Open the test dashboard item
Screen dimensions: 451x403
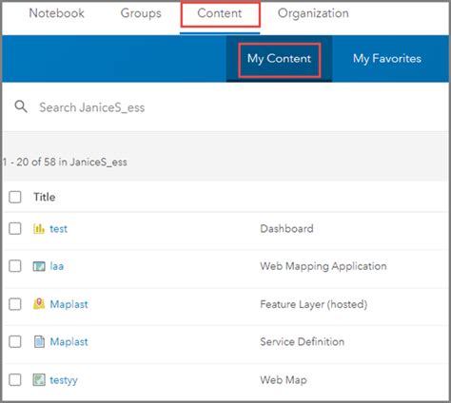pos(59,228)
